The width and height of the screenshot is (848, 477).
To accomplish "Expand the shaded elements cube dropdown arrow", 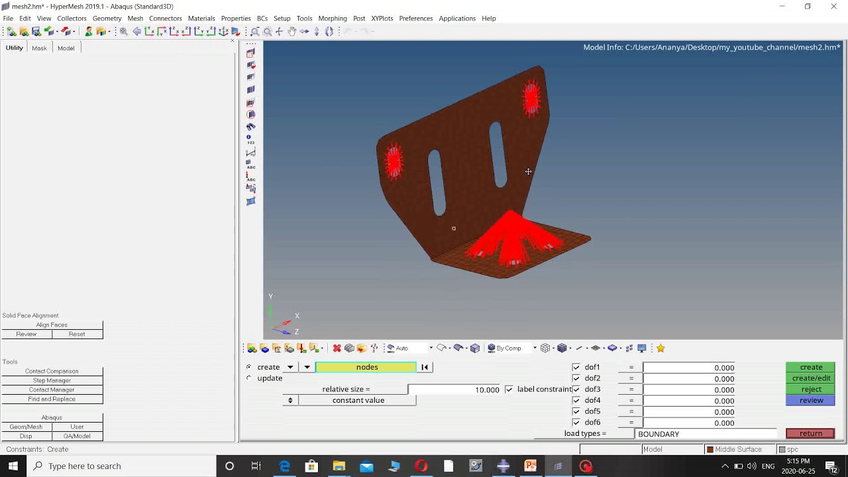I will (x=570, y=348).
